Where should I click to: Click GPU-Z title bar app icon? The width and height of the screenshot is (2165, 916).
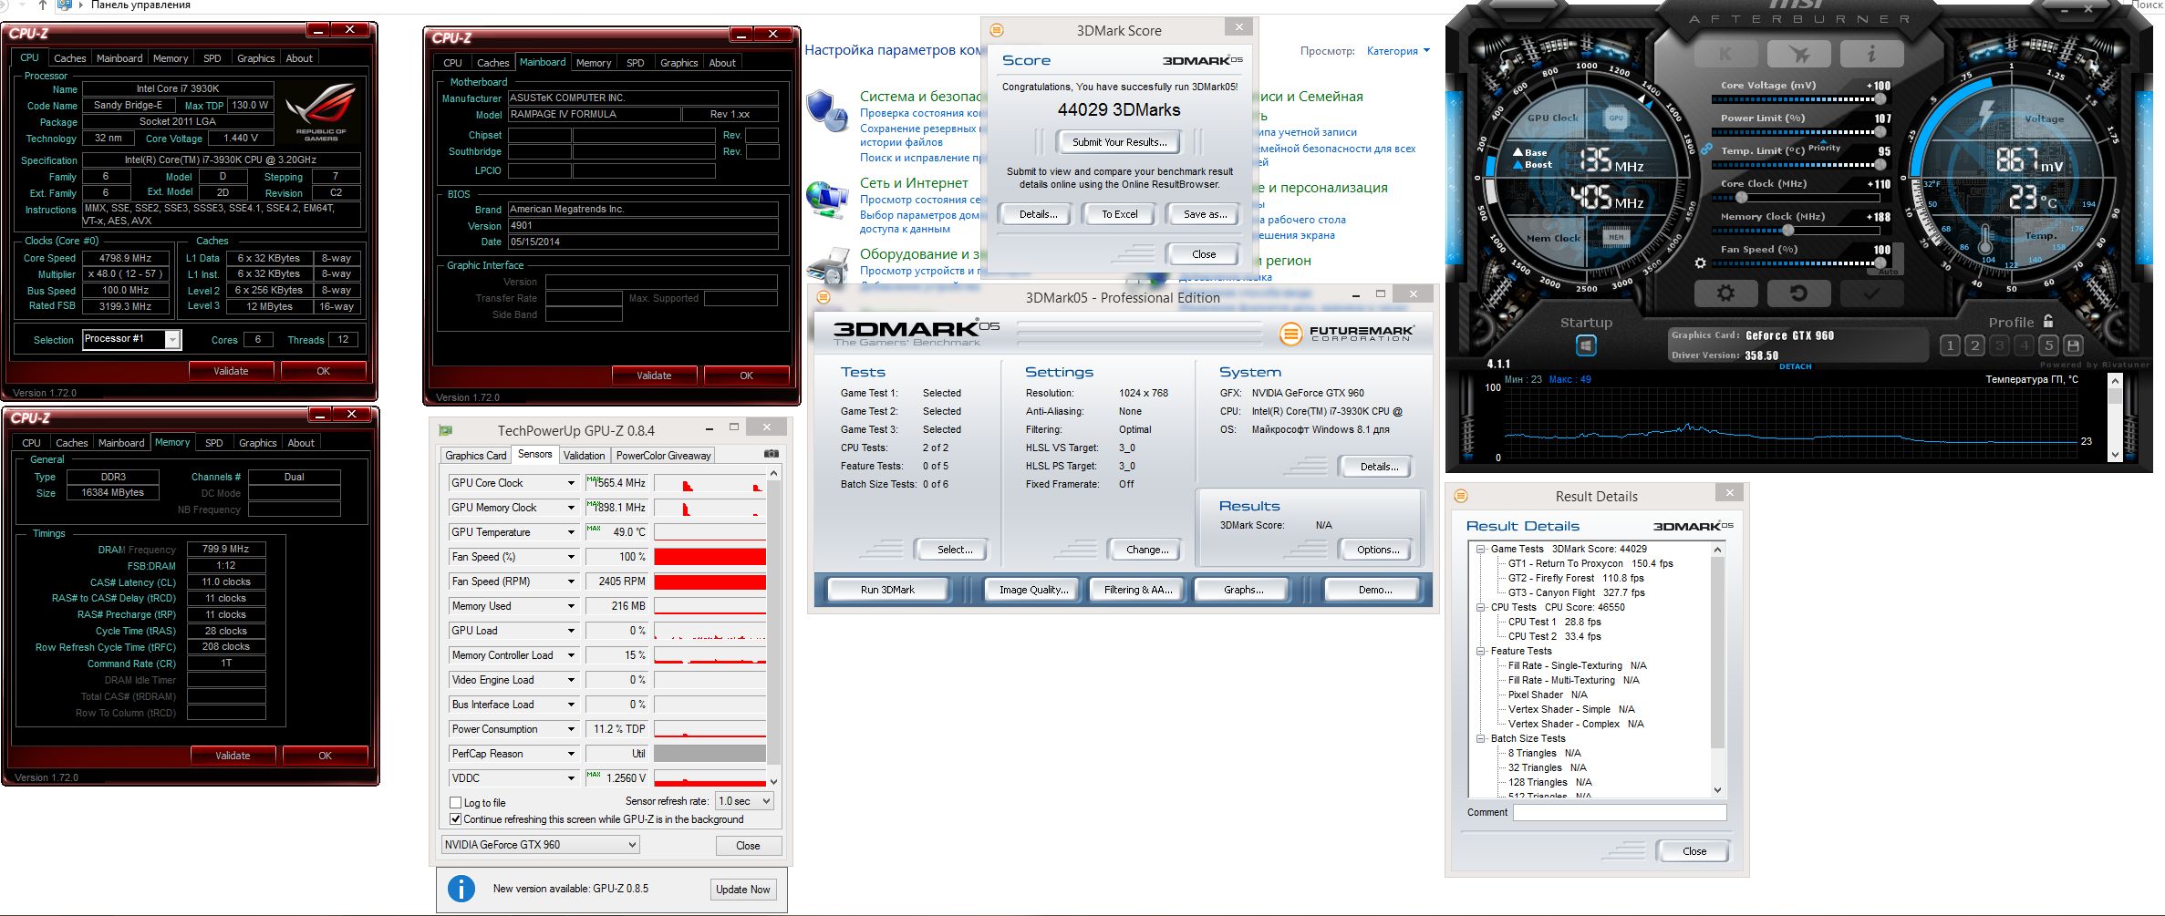[446, 430]
